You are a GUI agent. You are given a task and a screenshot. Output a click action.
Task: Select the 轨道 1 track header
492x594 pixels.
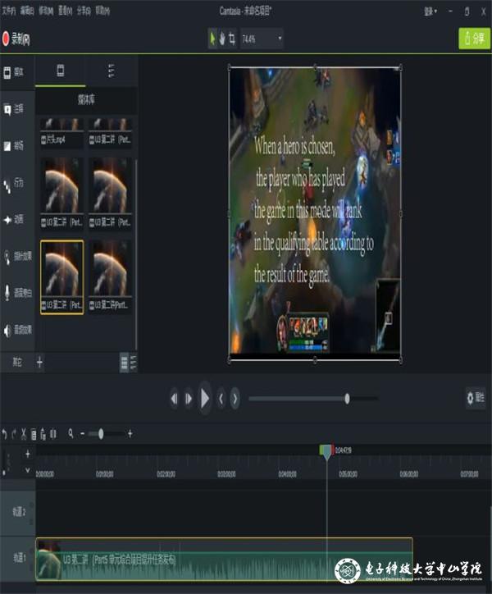(x=18, y=559)
